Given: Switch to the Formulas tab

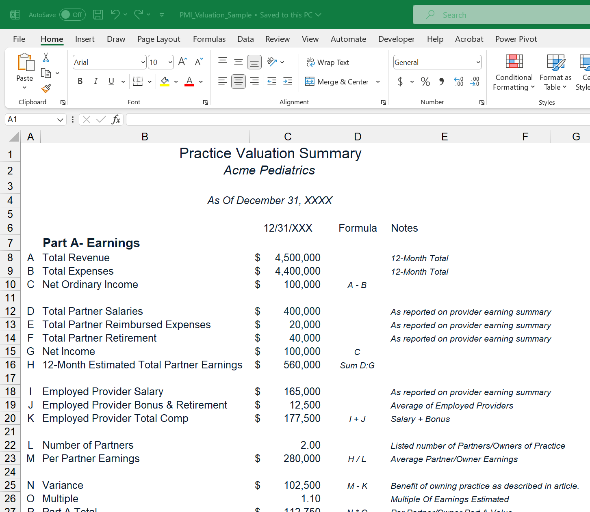Looking at the screenshot, I should [209, 39].
